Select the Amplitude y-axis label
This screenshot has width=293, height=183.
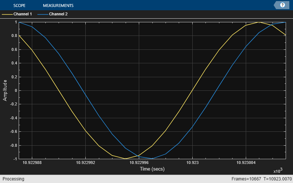(x=5, y=90)
